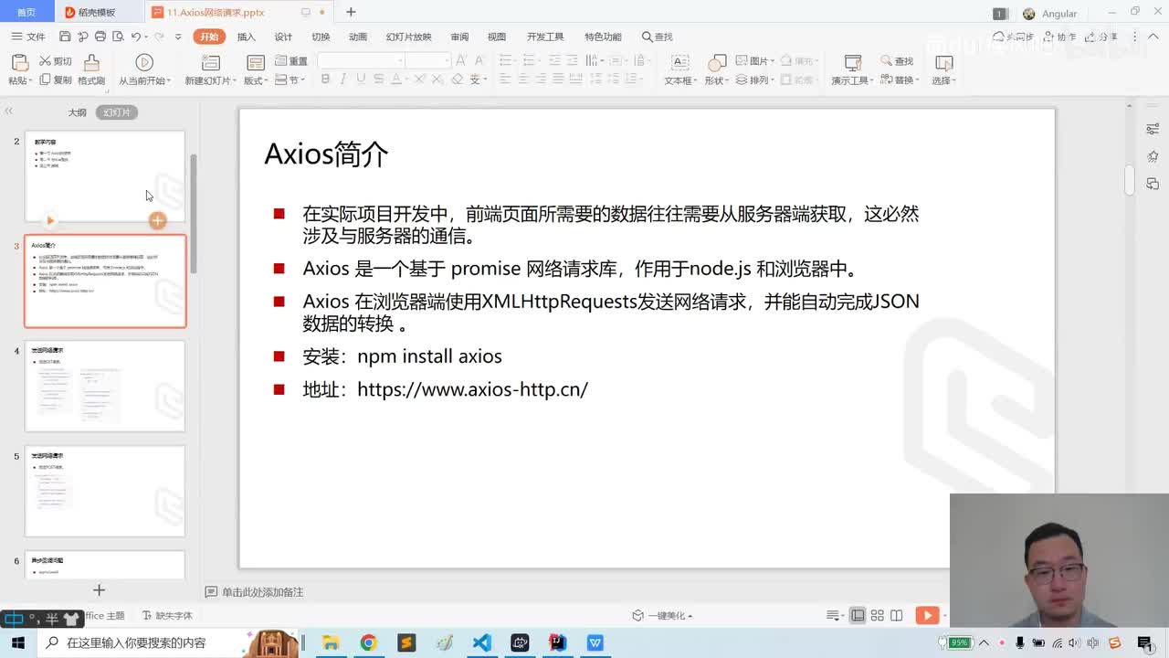Click the Collaborate (协作) button
This screenshot has width=1169, height=658.
pyautogui.click(x=1059, y=37)
